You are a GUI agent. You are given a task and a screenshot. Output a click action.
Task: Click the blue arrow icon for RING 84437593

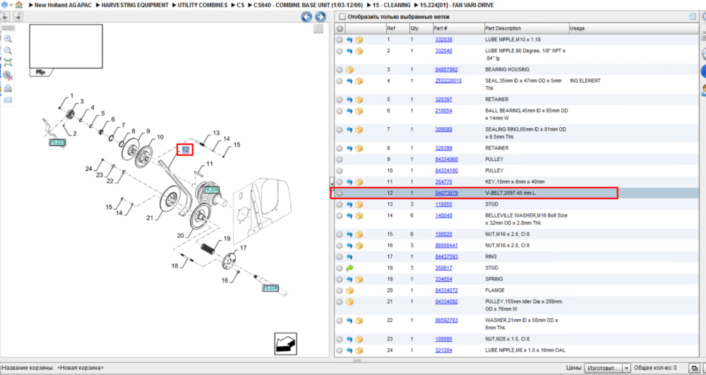[349, 256]
